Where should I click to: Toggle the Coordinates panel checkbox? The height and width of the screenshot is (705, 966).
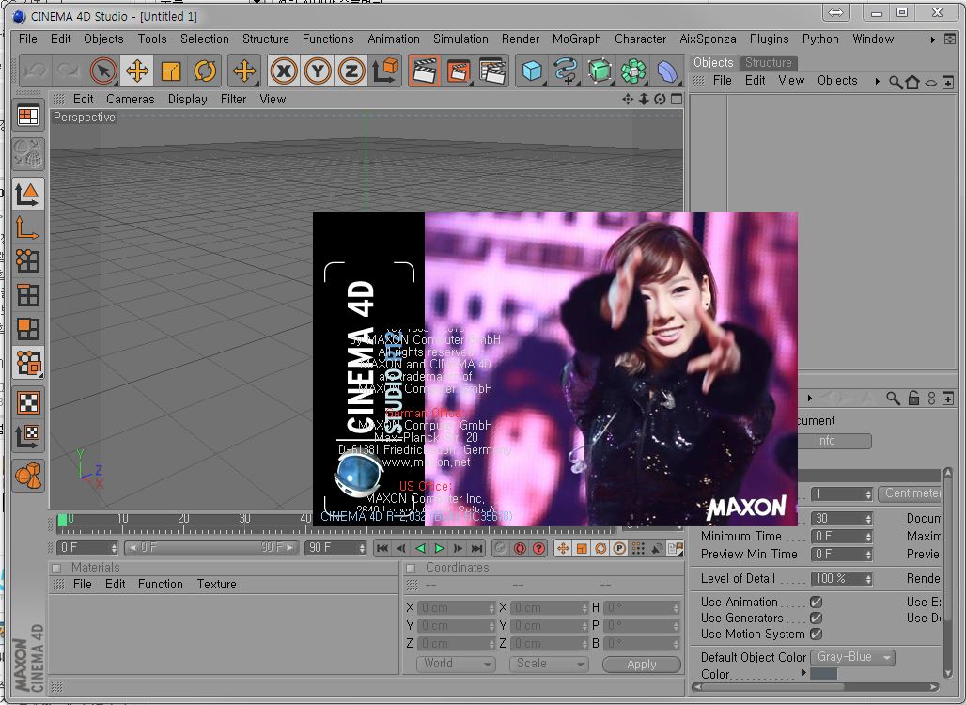412,568
